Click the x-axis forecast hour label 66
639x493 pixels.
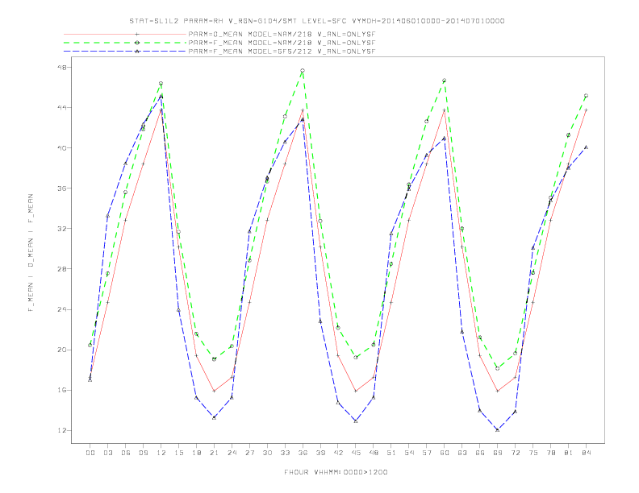480,453
